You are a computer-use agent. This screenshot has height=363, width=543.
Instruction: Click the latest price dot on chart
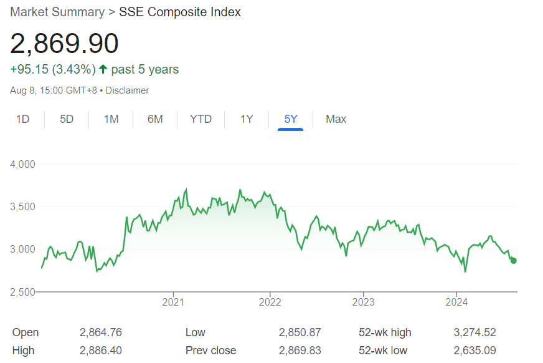point(513,261)
